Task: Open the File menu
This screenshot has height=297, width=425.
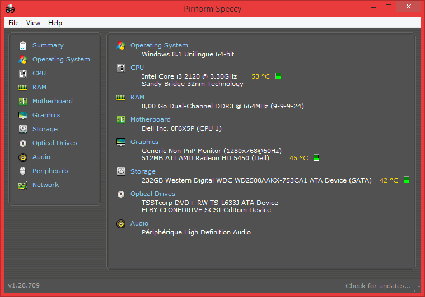Action: 13,23
